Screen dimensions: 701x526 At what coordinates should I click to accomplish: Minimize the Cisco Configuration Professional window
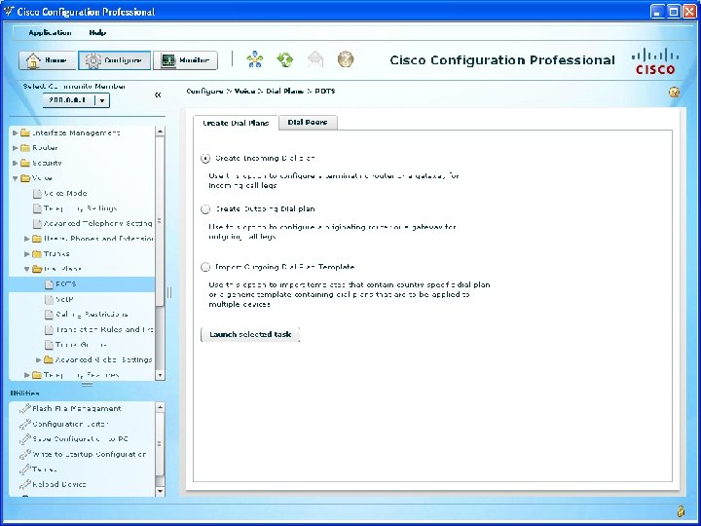coord(657,11)
